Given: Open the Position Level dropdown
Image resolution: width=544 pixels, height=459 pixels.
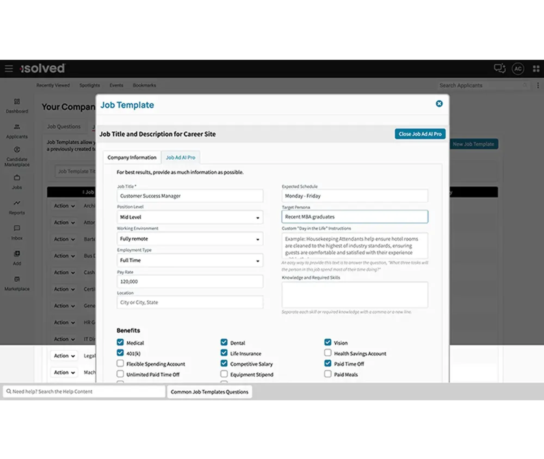Looking at the screenshot, I should click(x=190, y=217).
